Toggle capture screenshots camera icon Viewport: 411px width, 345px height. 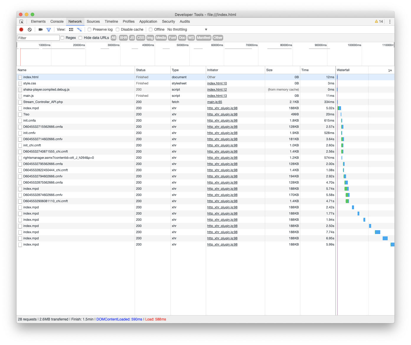pyautogui.click(x=41, y=30)
